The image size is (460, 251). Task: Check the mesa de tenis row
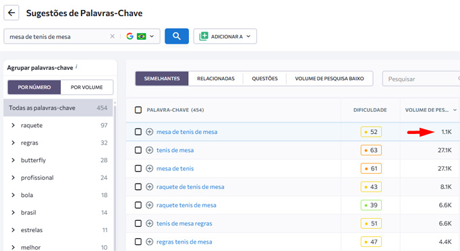pos(138,168)
